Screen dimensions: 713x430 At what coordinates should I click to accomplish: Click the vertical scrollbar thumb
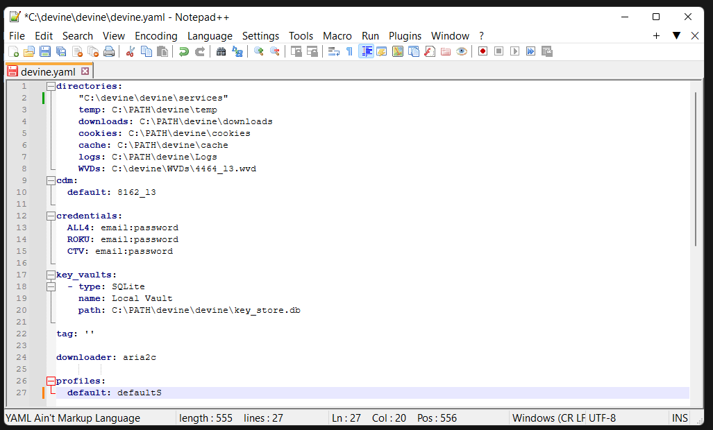[x=696, y=169]
